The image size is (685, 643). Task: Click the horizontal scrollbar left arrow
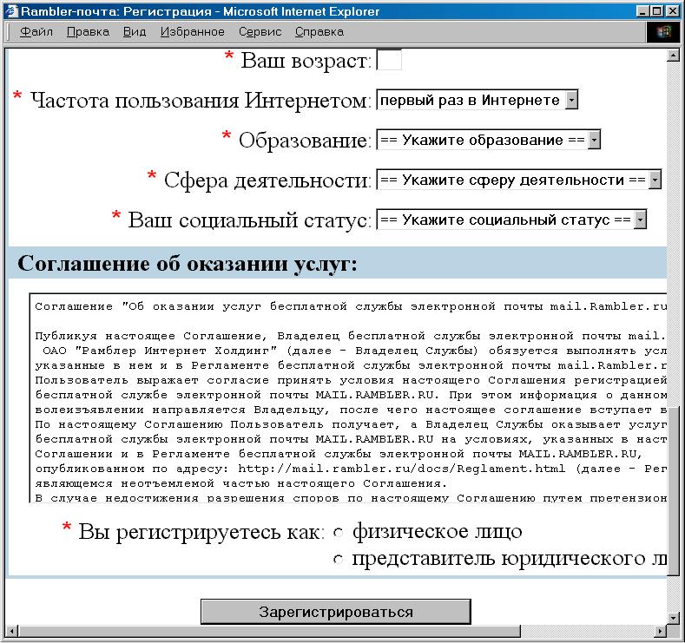pyautogui.click(x=12, y=631)
